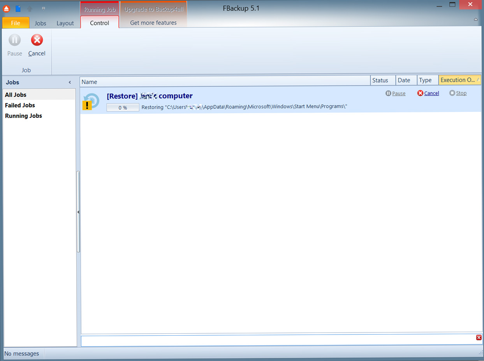Maximize the FBackup window

point(452,4)
